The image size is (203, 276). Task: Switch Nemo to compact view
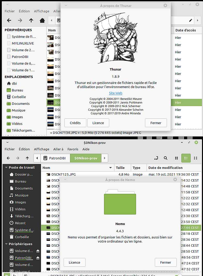coord(196,158)
